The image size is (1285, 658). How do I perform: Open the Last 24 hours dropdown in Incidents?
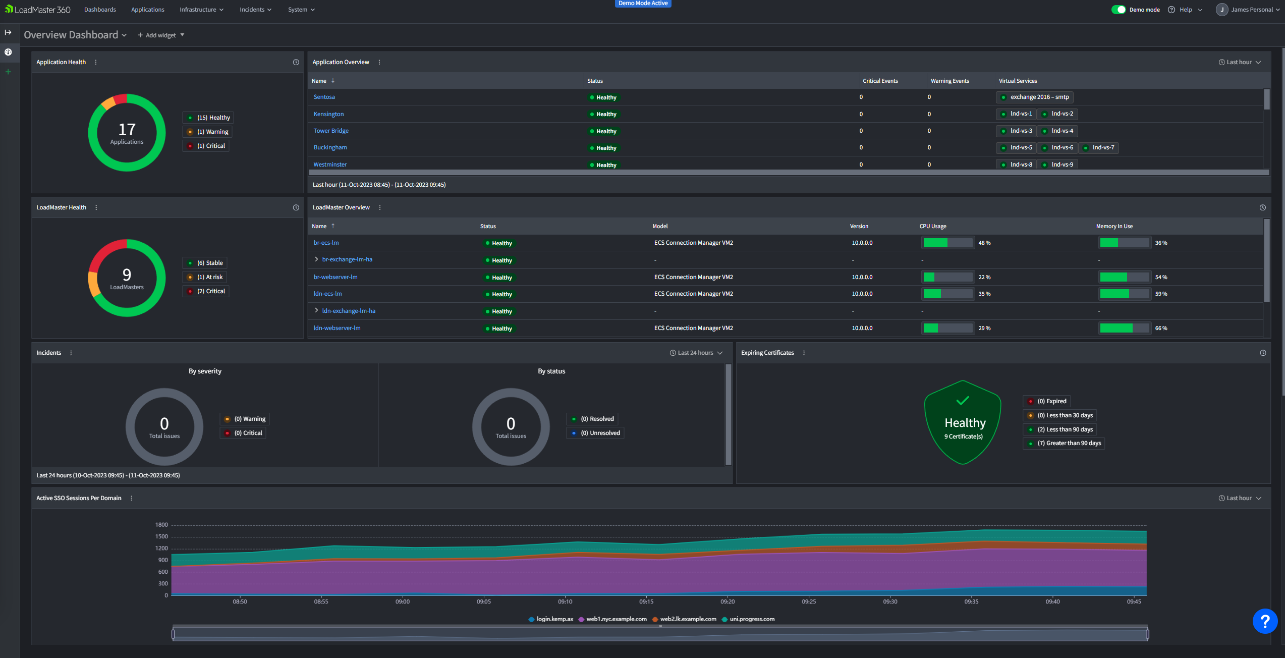pyautogui.click(x=696, y=353)
